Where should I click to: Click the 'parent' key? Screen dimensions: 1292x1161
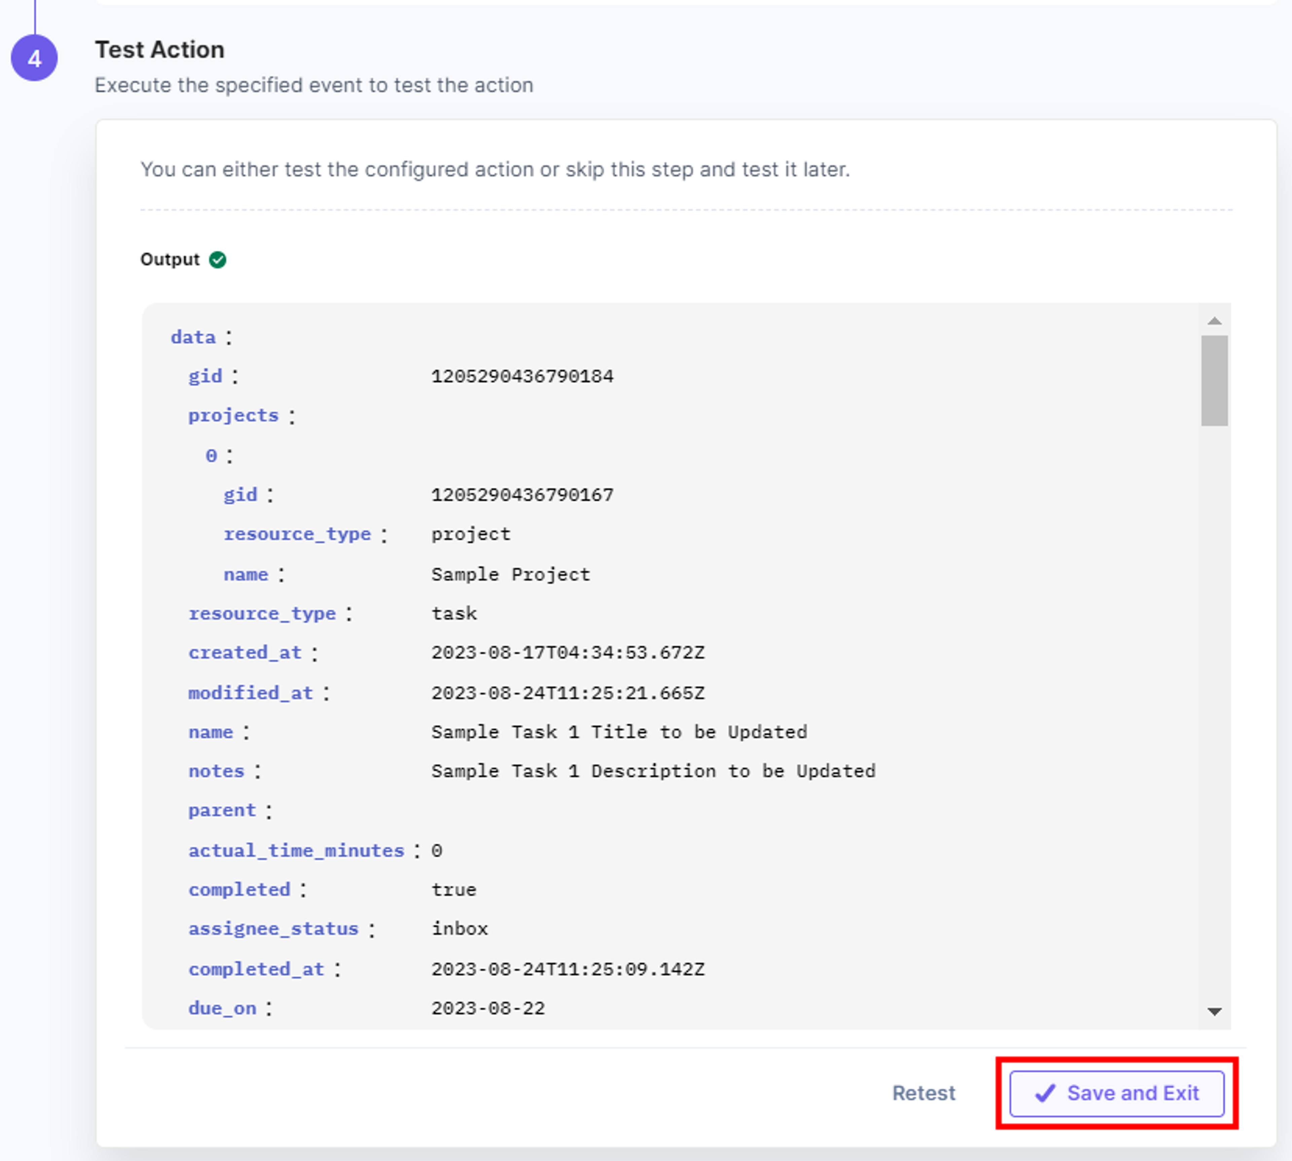tap(222, 811)
